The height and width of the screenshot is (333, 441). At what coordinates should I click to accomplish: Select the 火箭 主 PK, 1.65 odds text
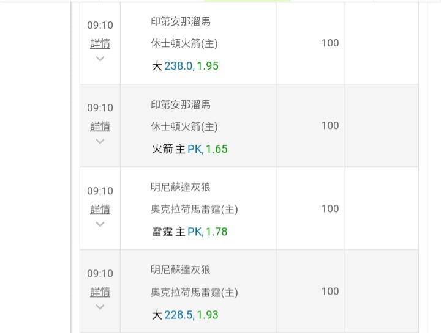(189, 149)
